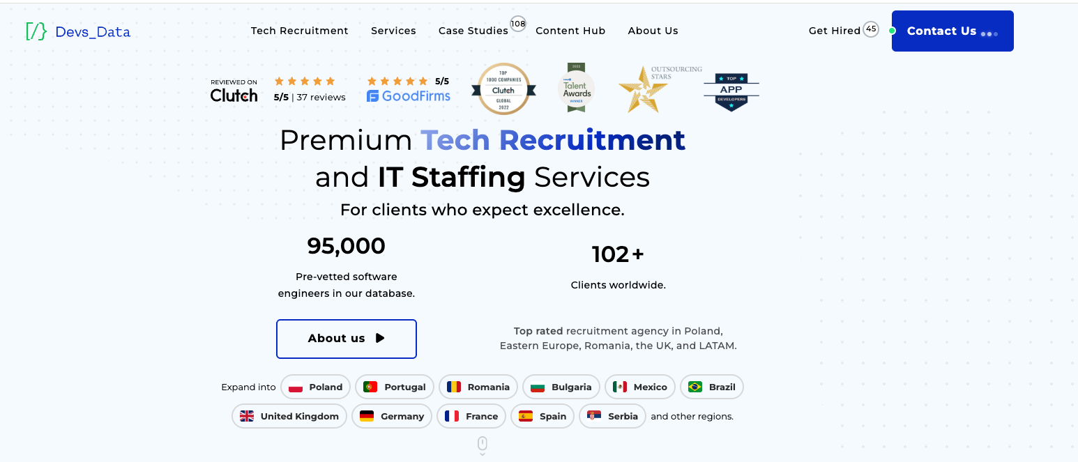Go to Case Studies page

click(473, 31)
